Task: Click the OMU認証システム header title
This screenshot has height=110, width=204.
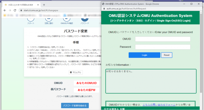Action: point(150,16)
